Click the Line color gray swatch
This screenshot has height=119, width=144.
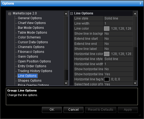pyautogui.click(x=107, y=29)
